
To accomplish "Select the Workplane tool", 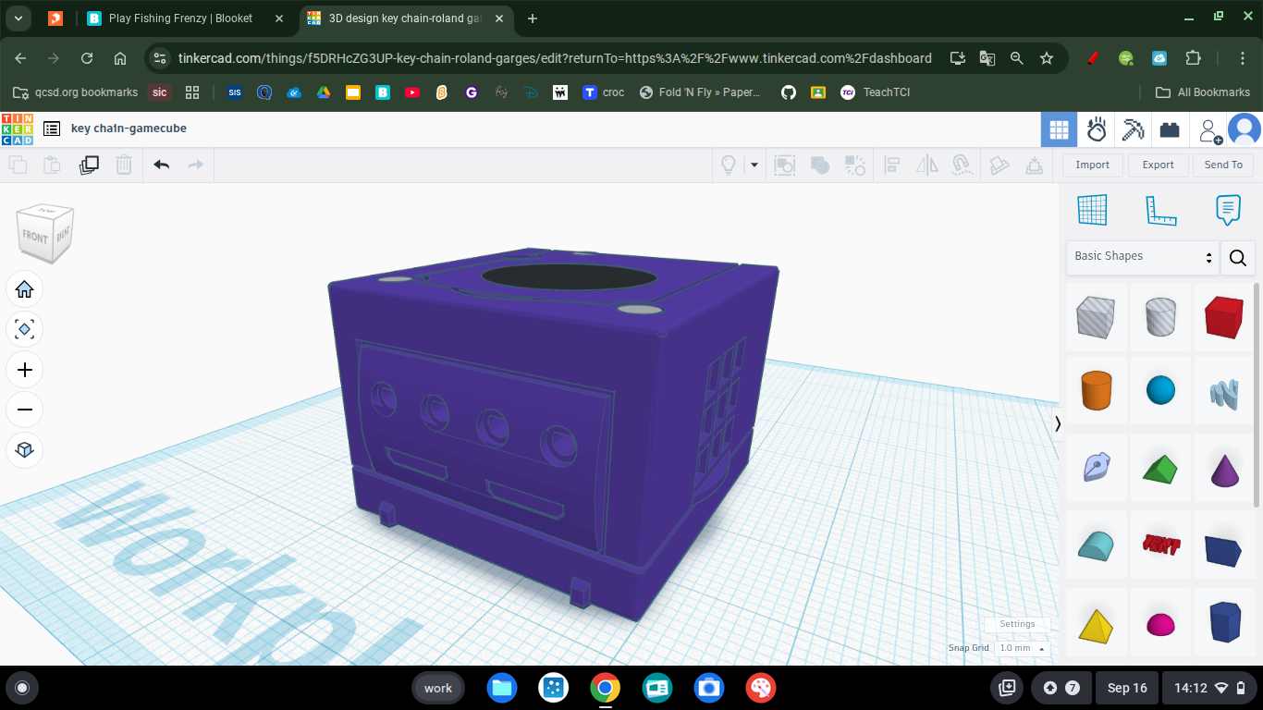I will 1092,210.
